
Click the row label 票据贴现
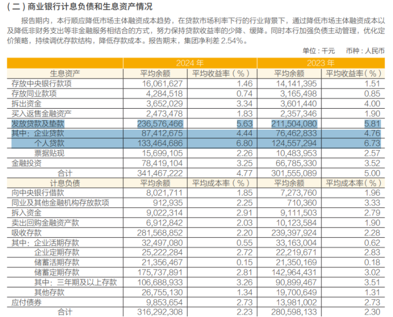[x=49, y=153]
